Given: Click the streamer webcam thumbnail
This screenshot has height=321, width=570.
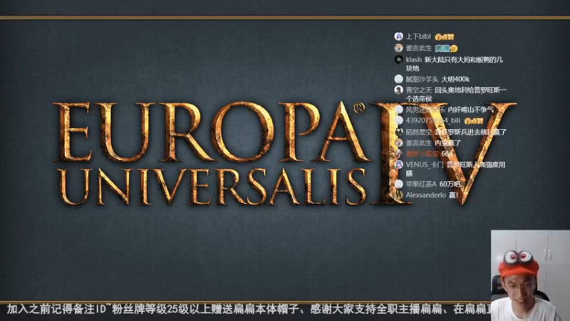Looking at the screenshot, I should (x=530, y=275).
